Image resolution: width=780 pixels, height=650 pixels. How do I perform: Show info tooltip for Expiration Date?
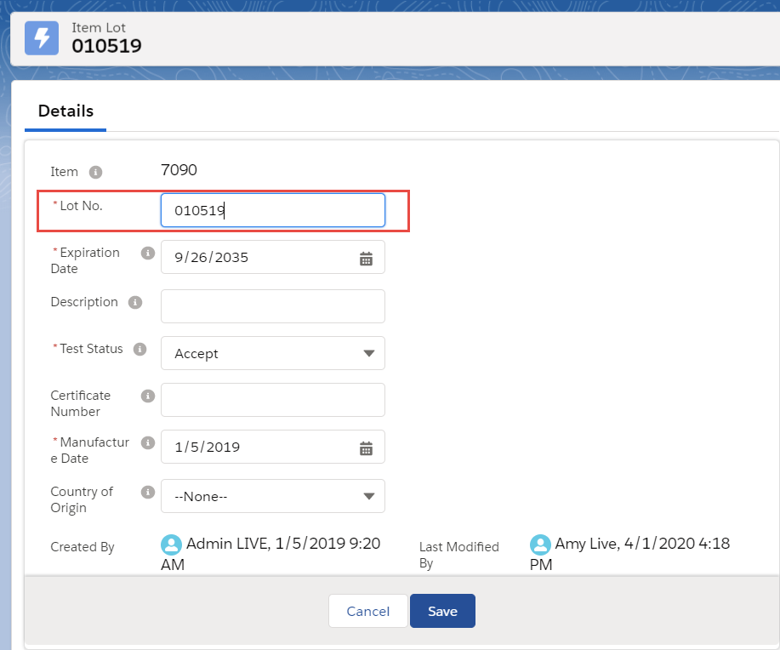coord(148,254)
